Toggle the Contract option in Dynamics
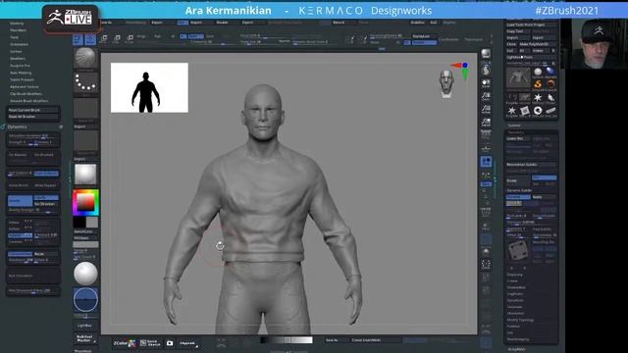Image resolution: width=628 pixels, height=353 pixels. click(20, 242)
